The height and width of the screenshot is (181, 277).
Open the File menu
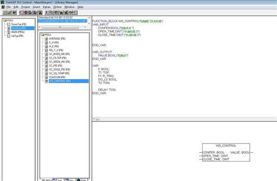tap(8, 7)
